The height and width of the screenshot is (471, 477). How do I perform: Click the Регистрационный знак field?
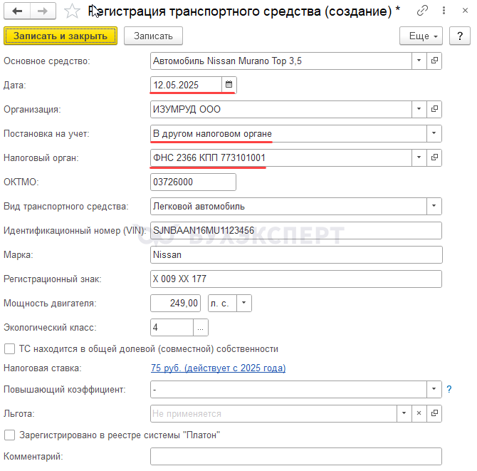[x=296, y=279]
